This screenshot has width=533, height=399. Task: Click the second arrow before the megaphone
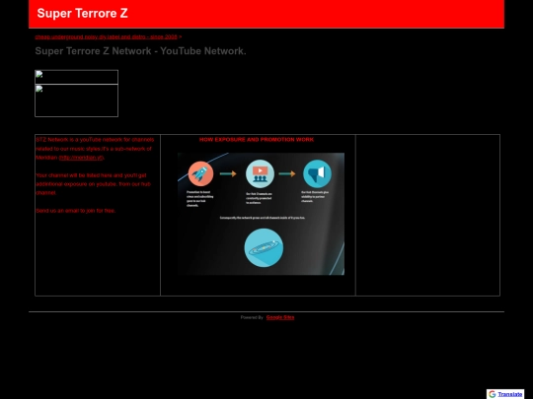tap(287, 173)
